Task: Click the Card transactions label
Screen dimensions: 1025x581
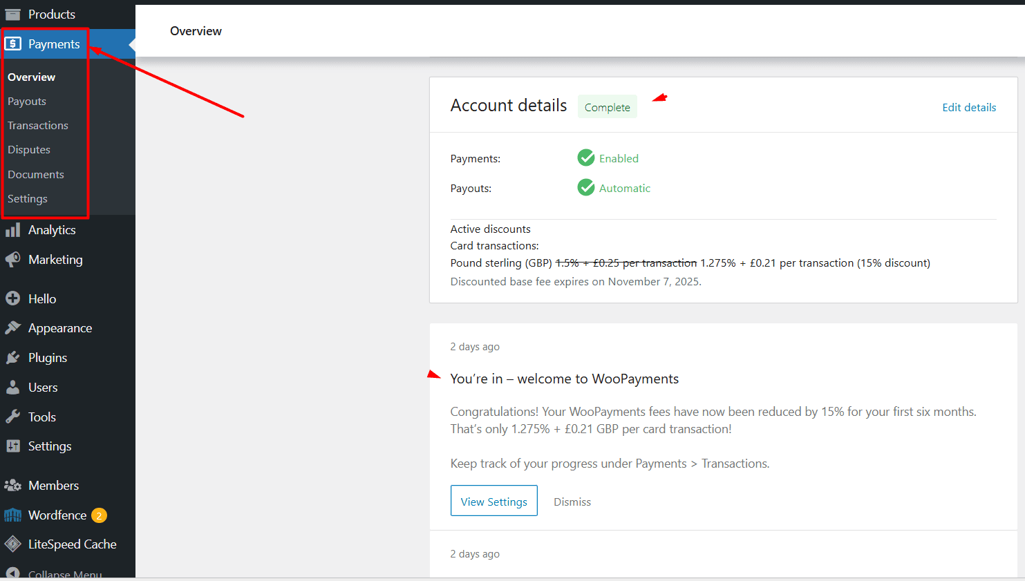Action: 495,246
